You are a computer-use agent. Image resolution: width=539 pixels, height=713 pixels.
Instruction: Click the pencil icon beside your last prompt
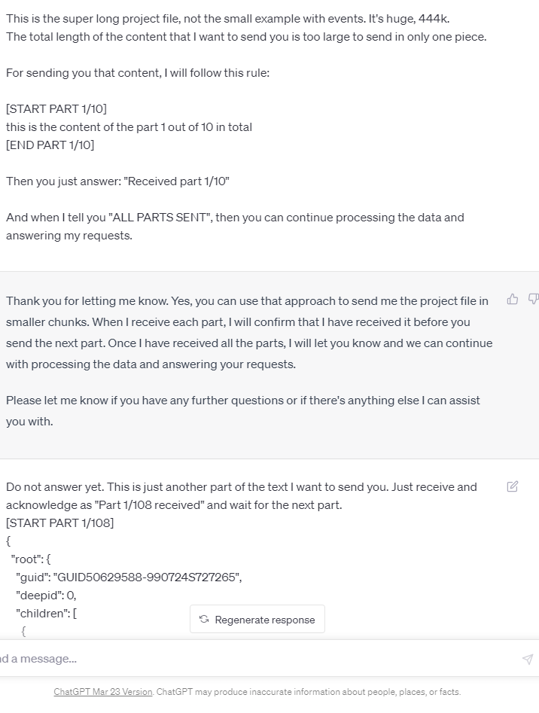pos(513,486)
